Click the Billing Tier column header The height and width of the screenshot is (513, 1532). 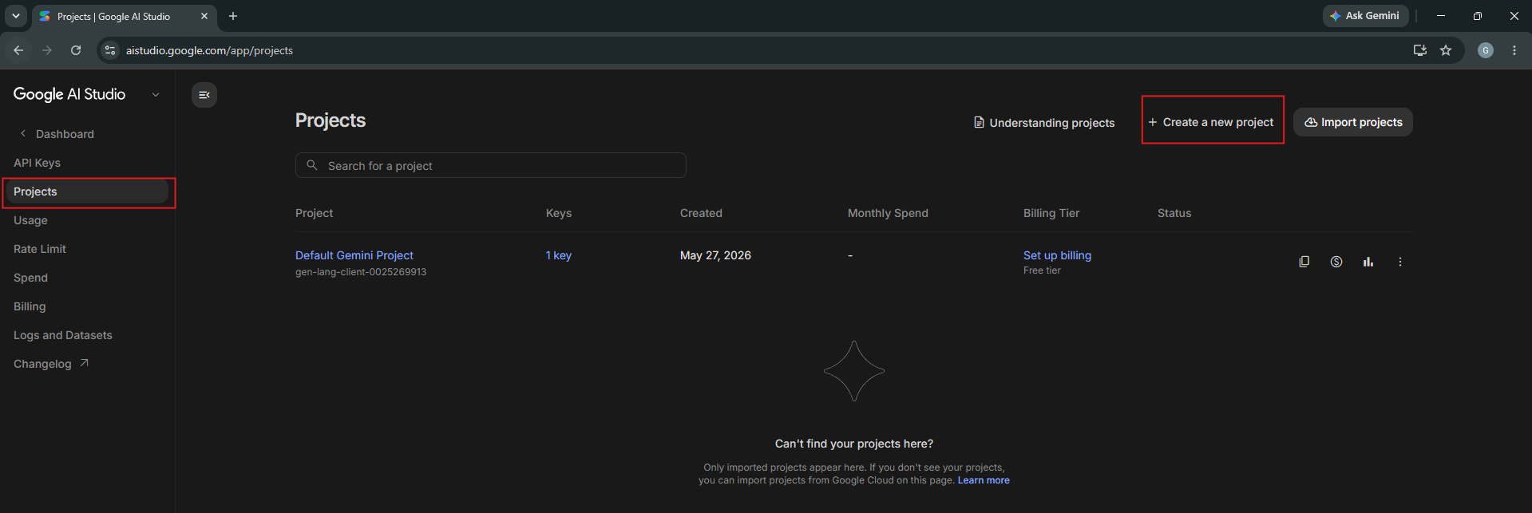[x=1051, y=213]
